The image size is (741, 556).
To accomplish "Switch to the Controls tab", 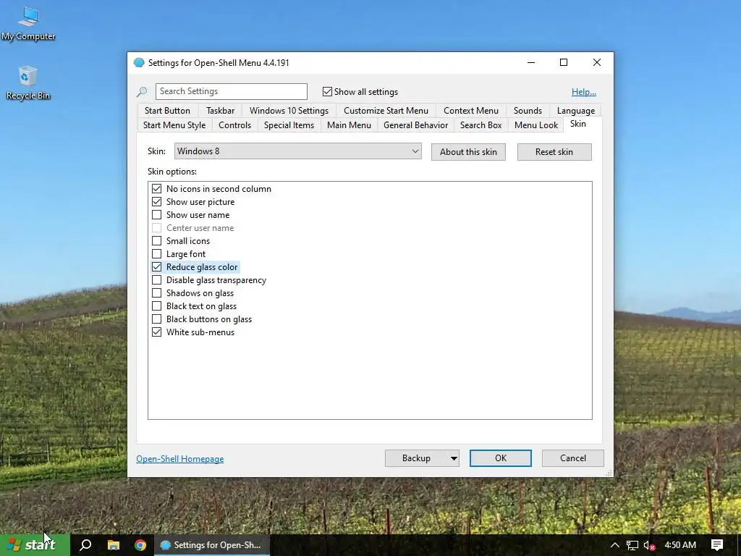I will [235, 125].
